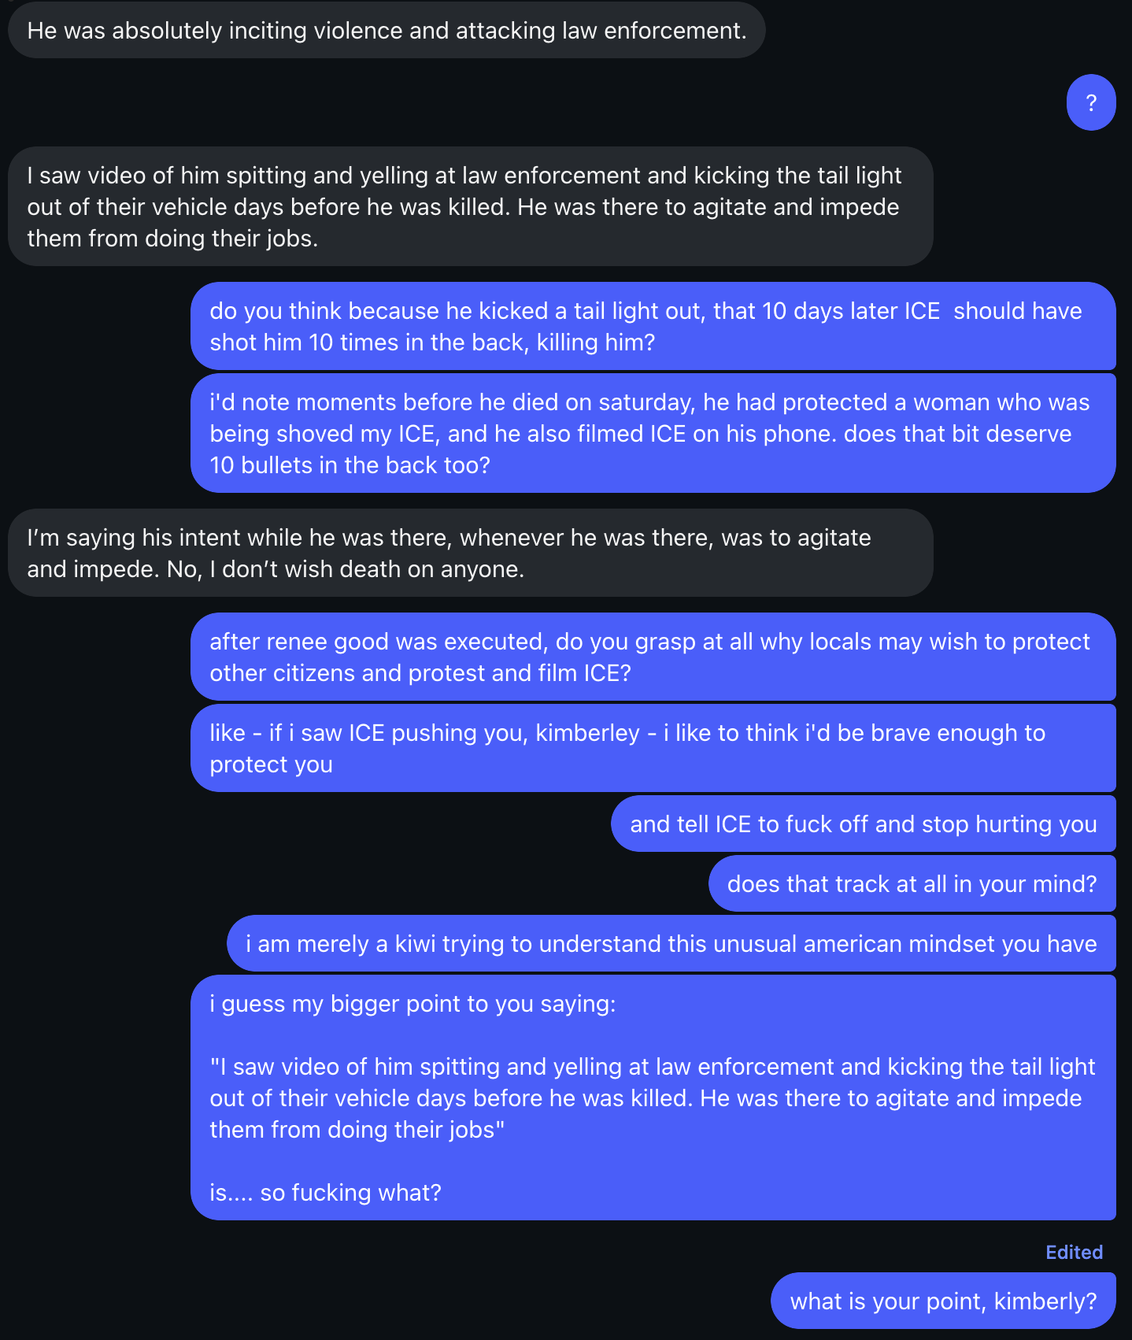Click the "i am merely a kiwi" message
This screenshot has width=1132, height=1340.
point(671,944)
